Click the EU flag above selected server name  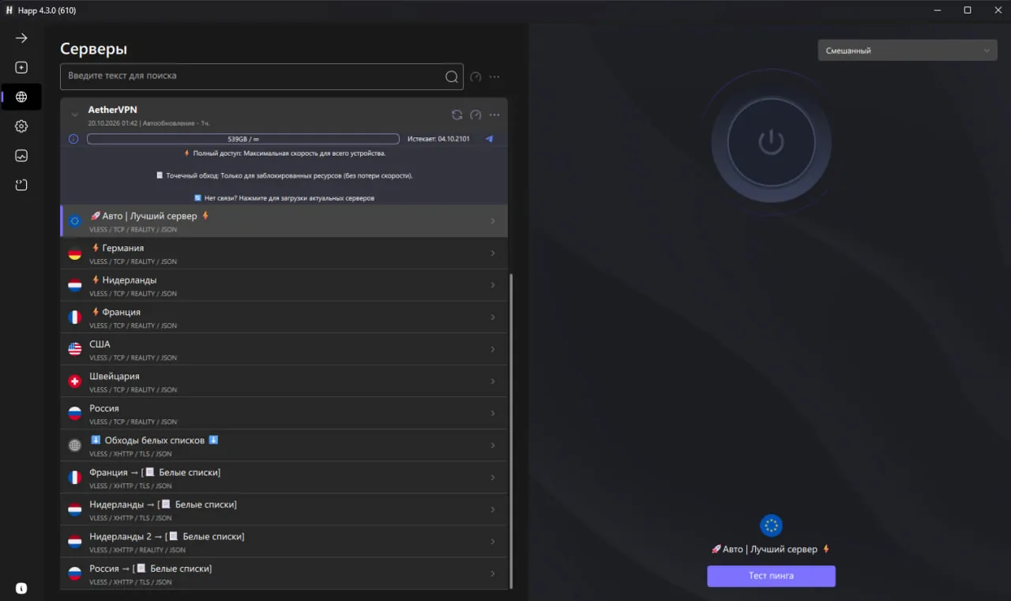pos(771,525)
